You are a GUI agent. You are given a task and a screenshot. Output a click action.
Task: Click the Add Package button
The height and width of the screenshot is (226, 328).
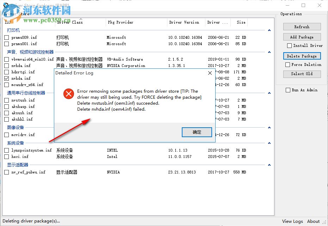click(302, 37)
